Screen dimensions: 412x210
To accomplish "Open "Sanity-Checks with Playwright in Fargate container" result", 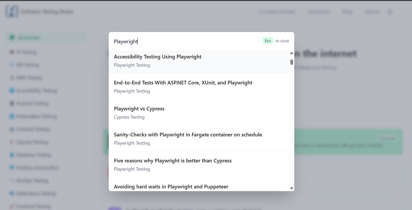I will point(199,138).
